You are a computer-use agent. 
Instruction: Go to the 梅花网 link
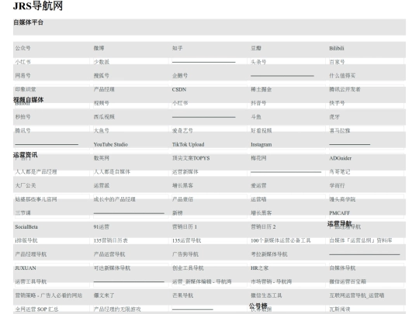258,158
